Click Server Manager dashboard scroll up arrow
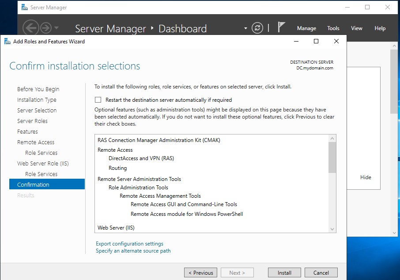Image resolution: width=400 pixels, height=280 pixels. click(394, 46)
